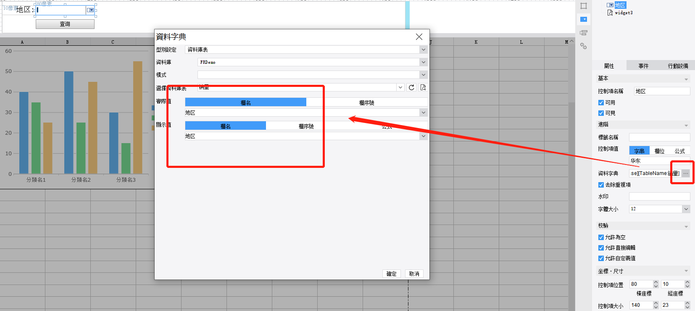Select 欄名 tab under 實際值

click(246, 102)
